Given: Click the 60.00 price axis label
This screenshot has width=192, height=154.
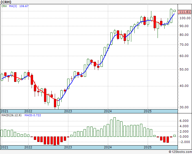Looking at the screenshot, I should (184, 56).
